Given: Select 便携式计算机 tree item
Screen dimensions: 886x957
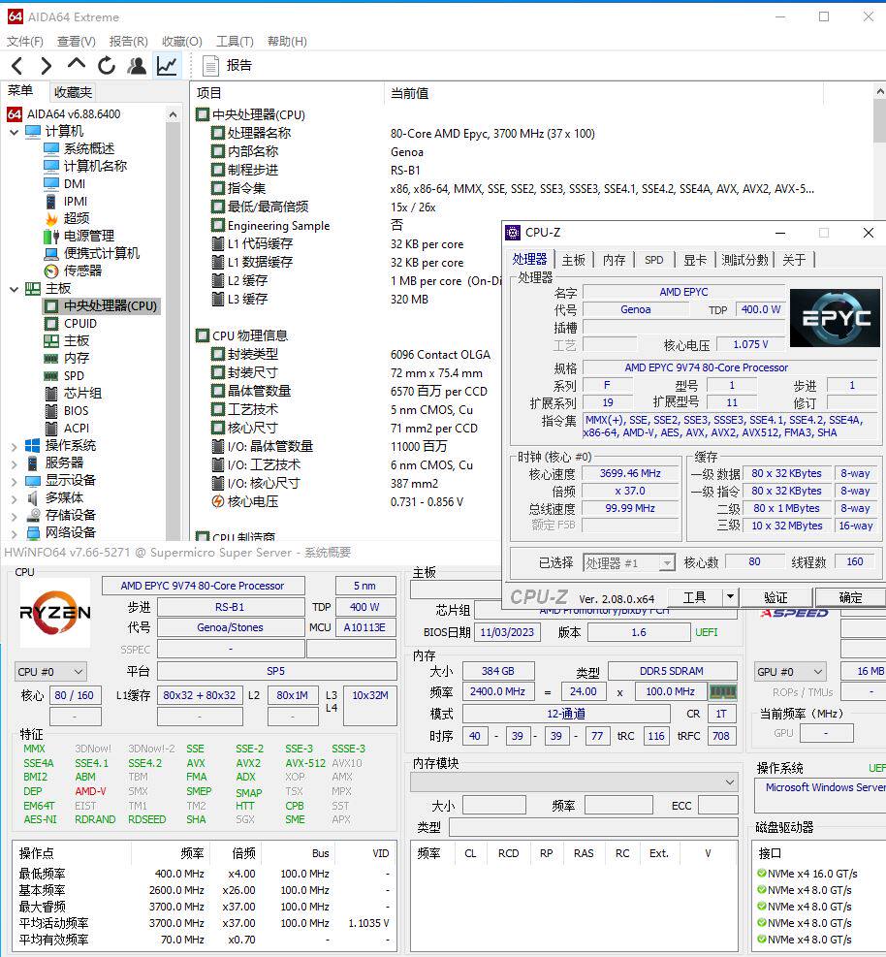Looking at the screenshot, I should (102, 253).
